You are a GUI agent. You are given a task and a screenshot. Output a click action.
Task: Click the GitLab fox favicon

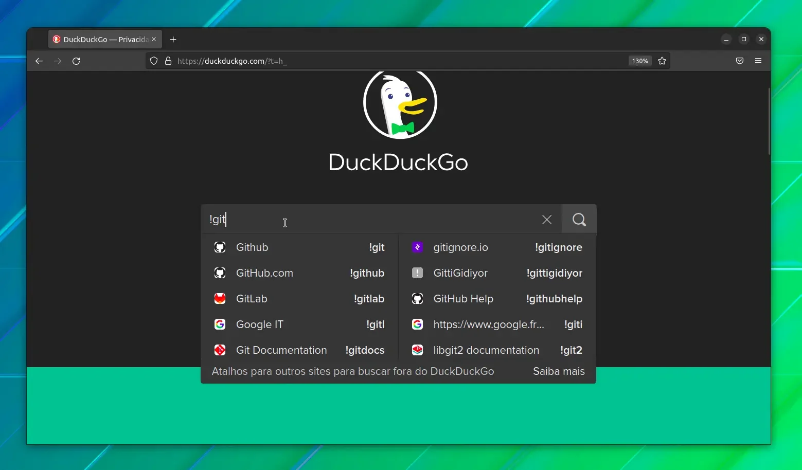click(220, 299)
